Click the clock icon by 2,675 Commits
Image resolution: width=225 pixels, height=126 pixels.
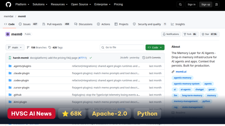[144, 58]
